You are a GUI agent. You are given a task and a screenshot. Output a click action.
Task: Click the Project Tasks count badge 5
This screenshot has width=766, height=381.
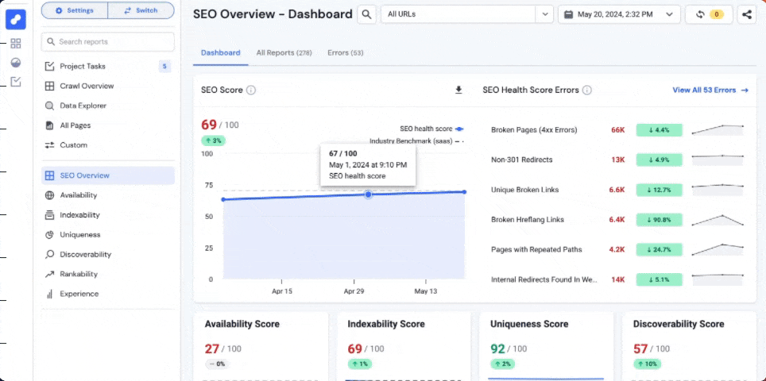(164, 67)
